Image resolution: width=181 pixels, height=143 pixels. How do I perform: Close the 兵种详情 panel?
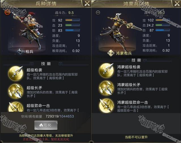pos(87,4)
